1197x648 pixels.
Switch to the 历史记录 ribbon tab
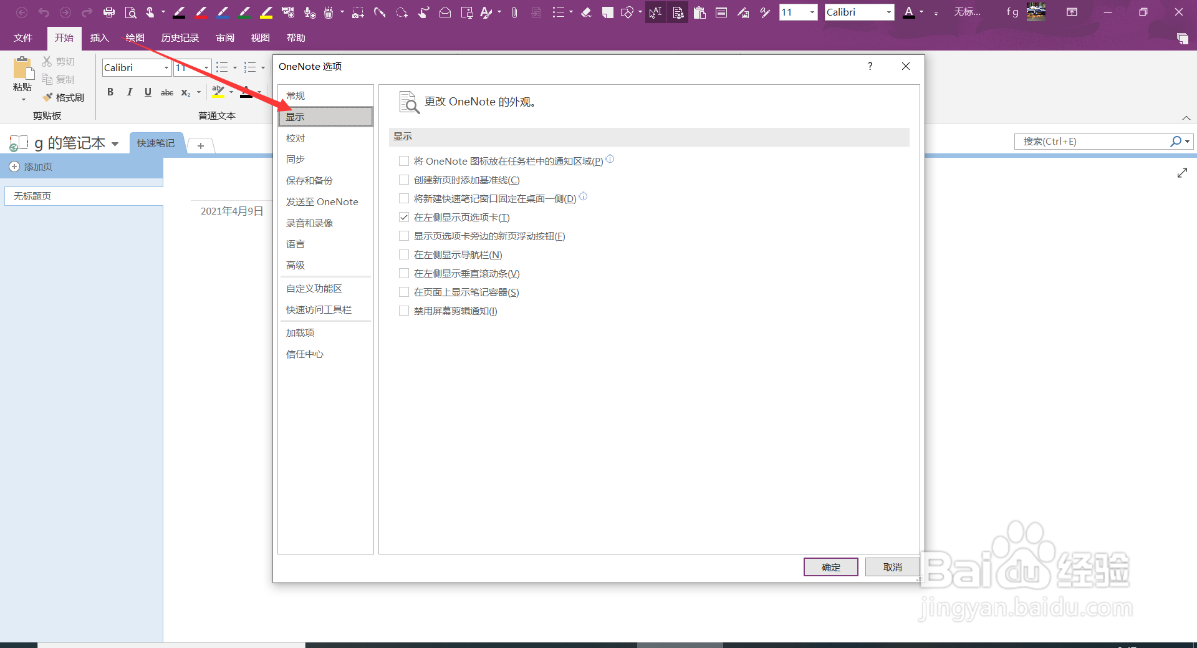pyautogui.click(x=180, y=38)
